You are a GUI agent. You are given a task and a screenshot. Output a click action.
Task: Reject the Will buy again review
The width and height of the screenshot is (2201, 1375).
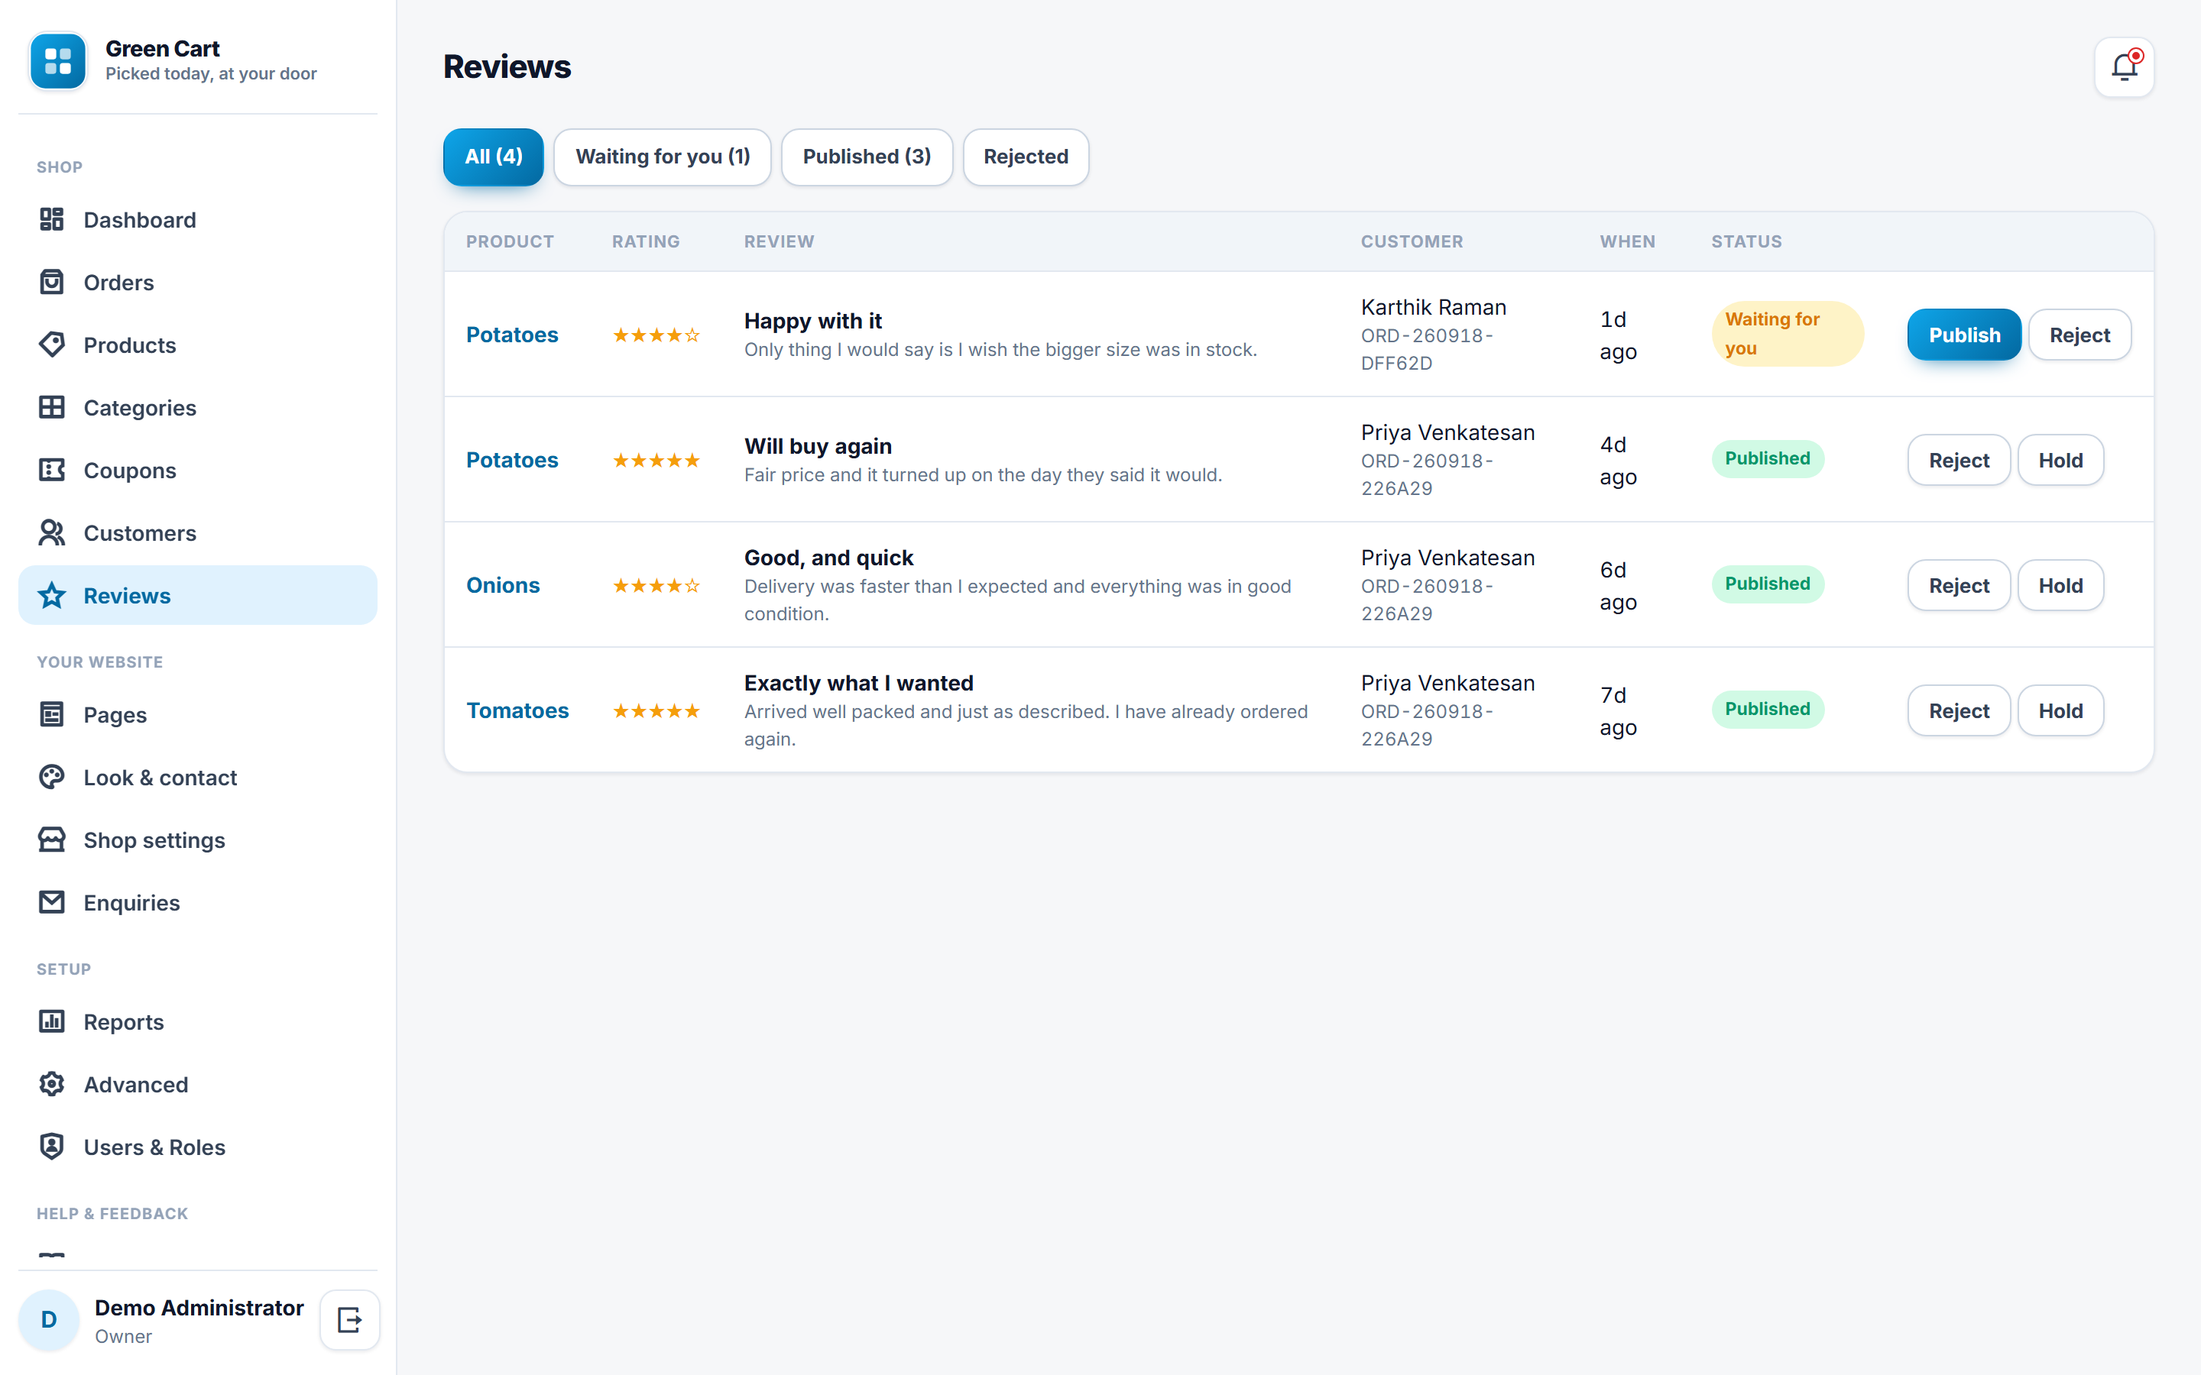[x=1958, y=460]
